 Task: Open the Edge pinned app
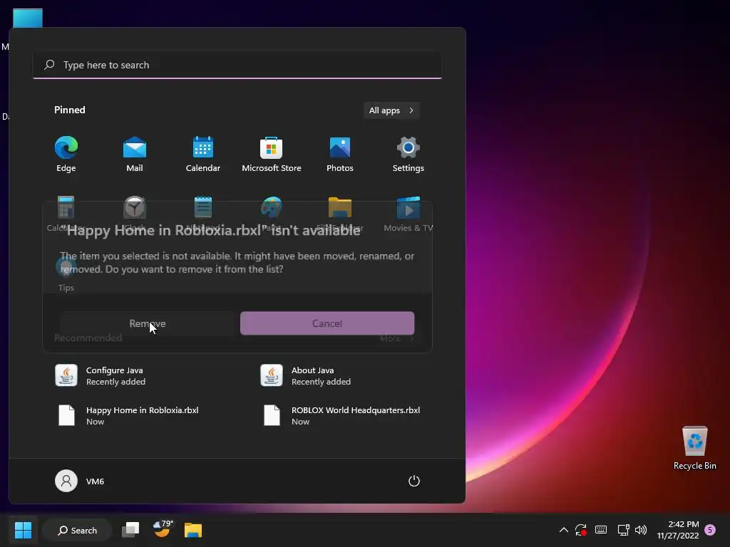(66, 155)
